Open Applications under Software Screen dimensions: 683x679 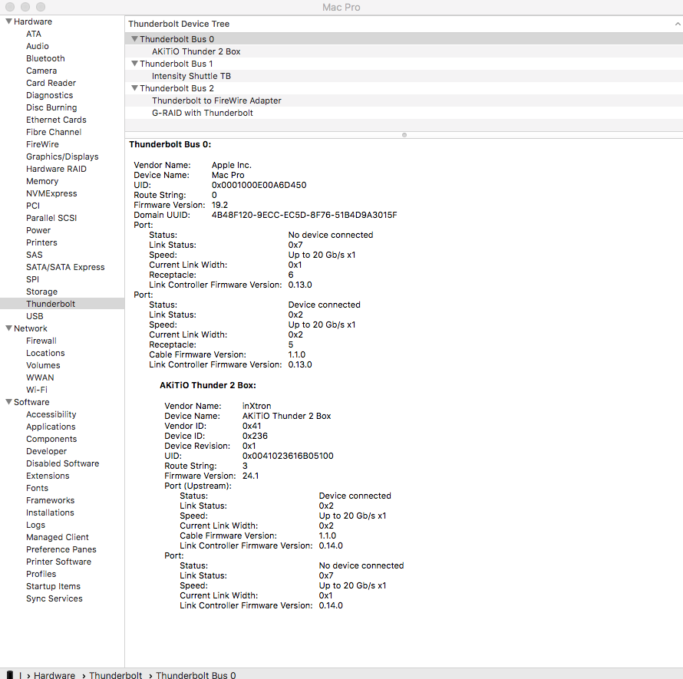pos(51,427)
